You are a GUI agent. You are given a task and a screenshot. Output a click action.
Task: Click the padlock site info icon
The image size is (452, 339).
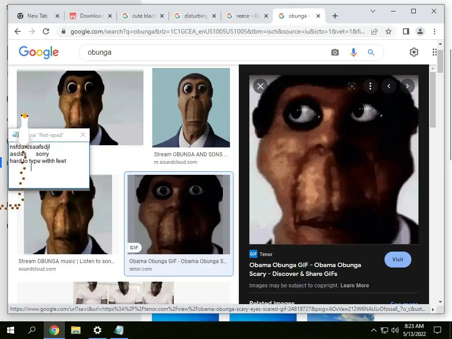[64, 31]
